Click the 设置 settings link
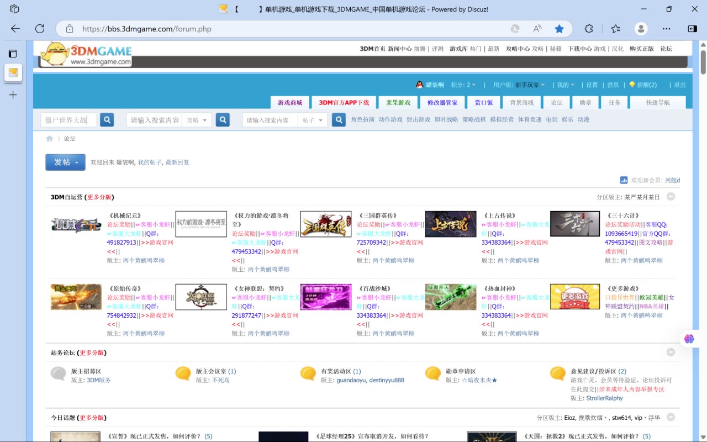This screenshot has height=442, width=707. coord(592,85)
